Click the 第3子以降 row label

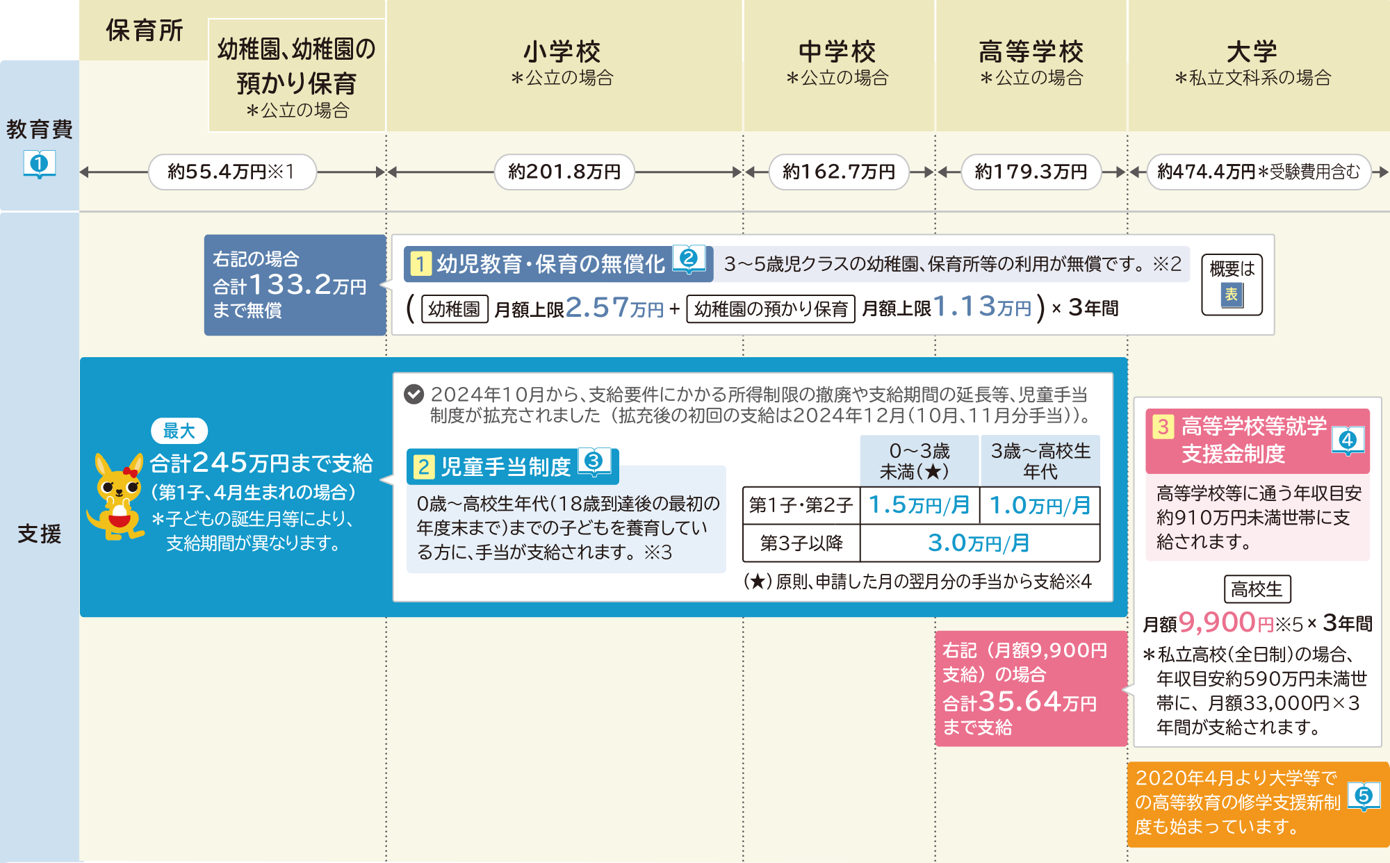coord(801,543)
